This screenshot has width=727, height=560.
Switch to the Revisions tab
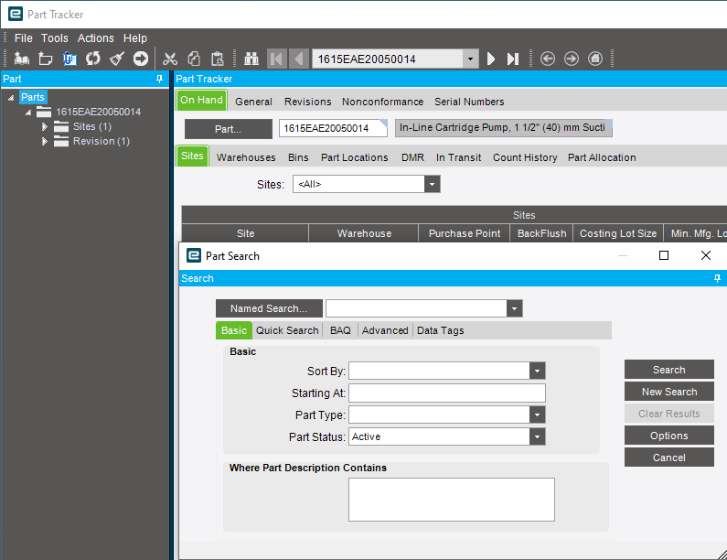coord(308,102)
